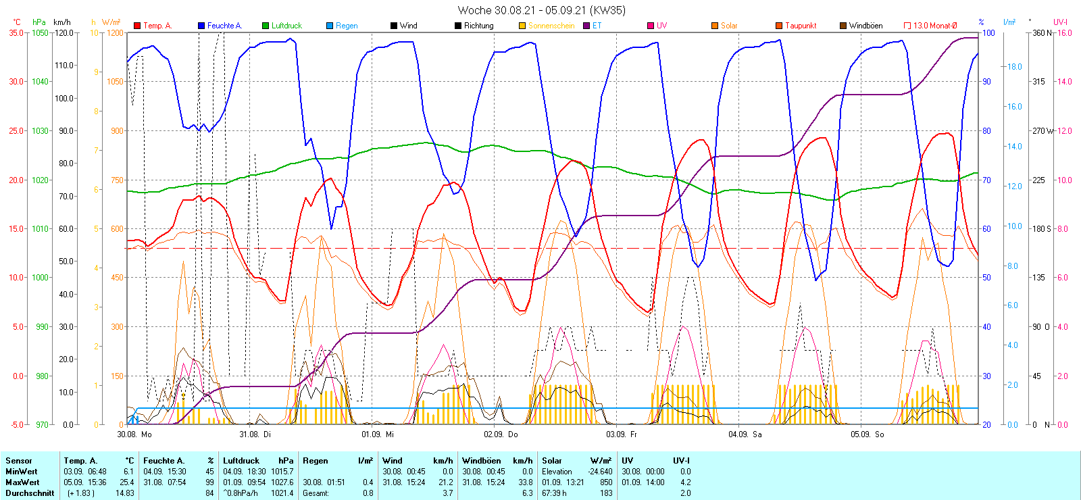Viewport: 1081px width, 500px height.
Task: Click the 'Windböen' legend label
Action: click(865, 26)
